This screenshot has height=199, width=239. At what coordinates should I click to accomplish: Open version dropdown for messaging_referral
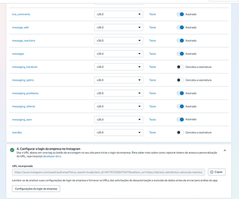(119, 106)
